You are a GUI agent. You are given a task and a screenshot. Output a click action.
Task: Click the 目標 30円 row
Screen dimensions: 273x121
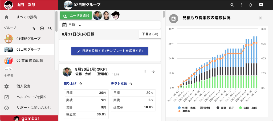(86, 93)
